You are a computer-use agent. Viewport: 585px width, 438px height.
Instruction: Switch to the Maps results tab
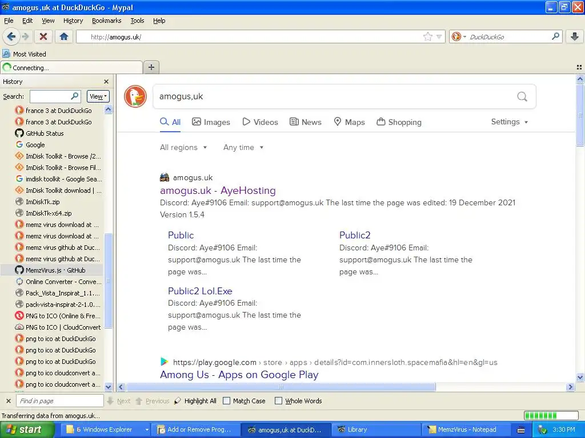(349, 122)
